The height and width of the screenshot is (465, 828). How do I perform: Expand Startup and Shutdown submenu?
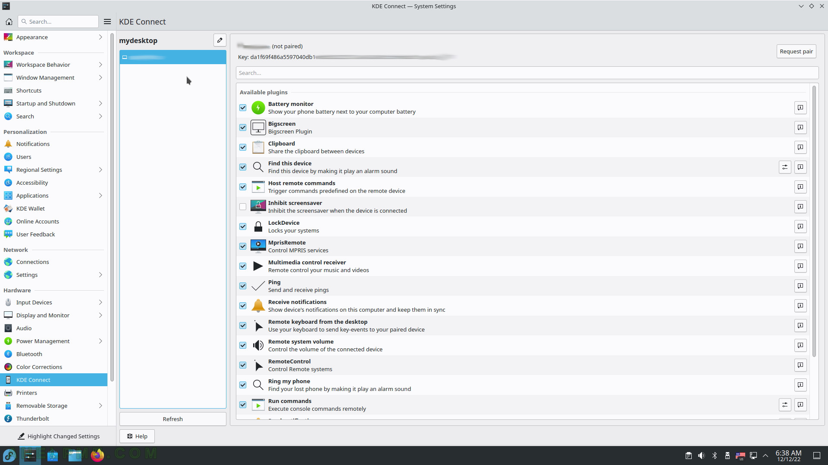point(100,103)
